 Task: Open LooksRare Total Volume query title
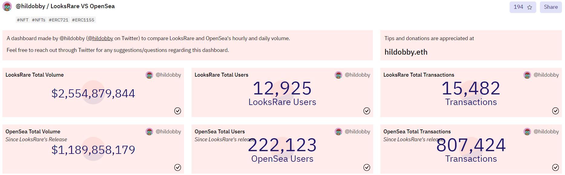coord(34,75)
